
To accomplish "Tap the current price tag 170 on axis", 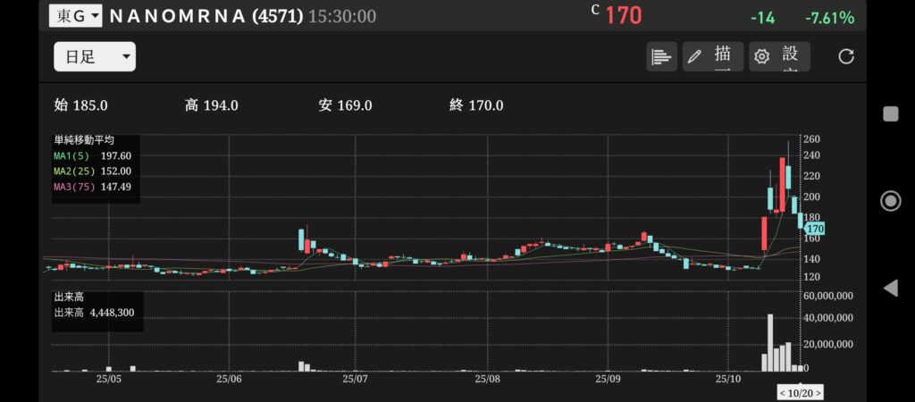I will pyautogui.click(x=814, y=230).
